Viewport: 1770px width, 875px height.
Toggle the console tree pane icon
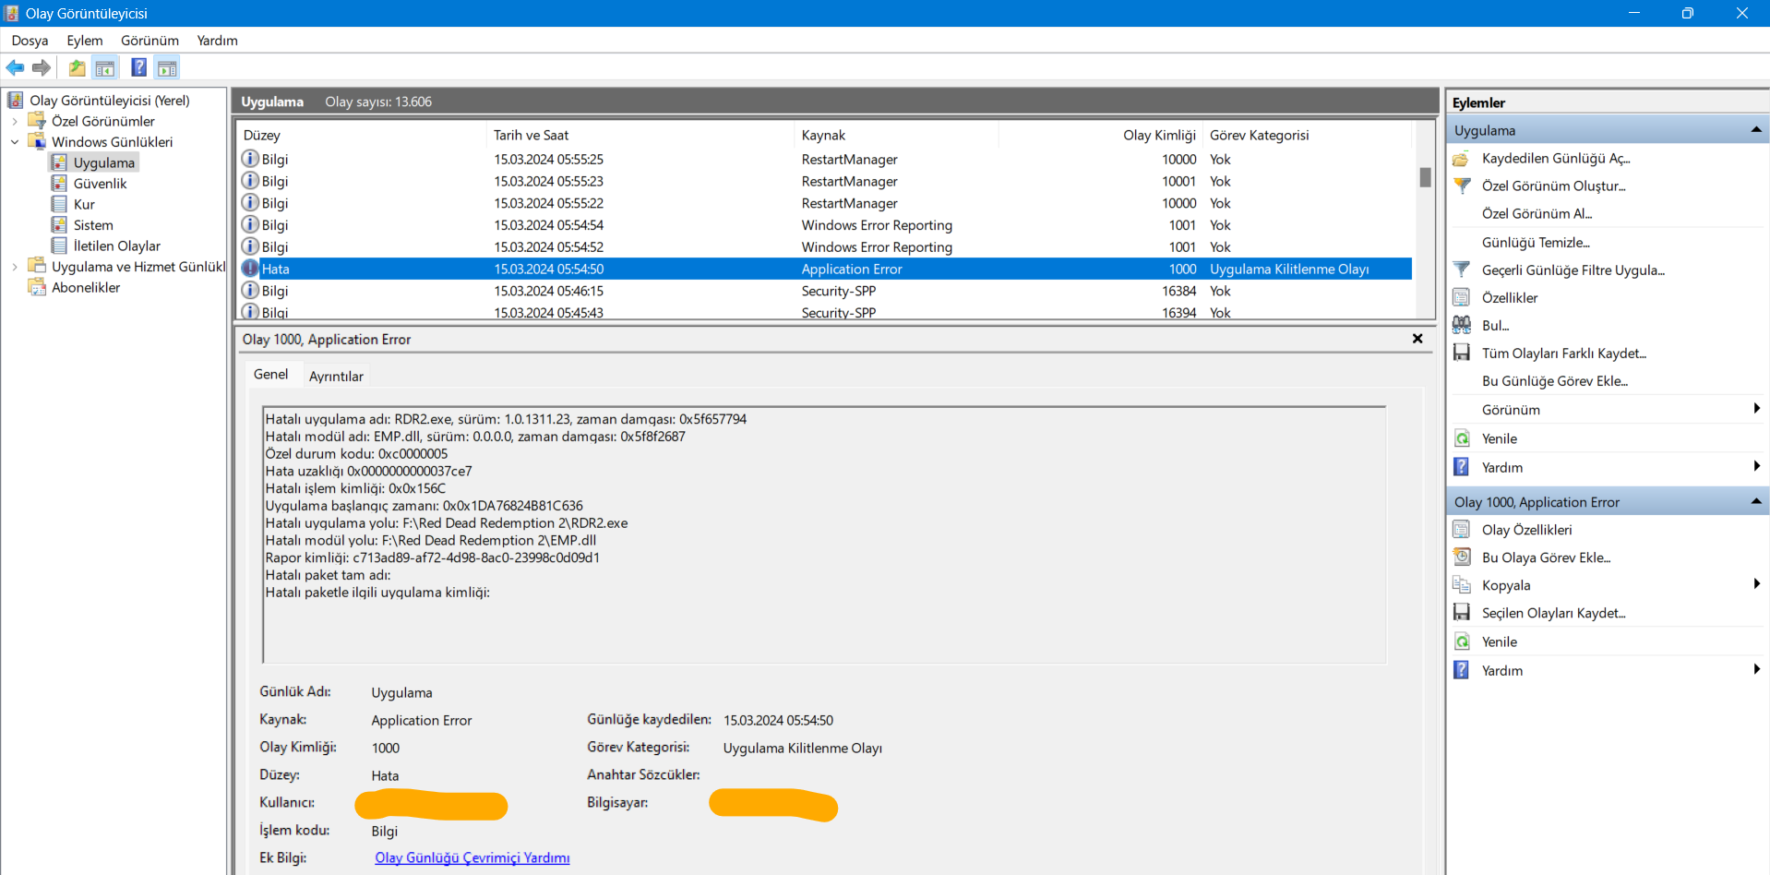[105, 67]
